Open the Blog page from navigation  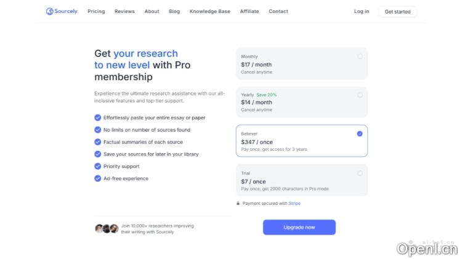click(x=174, y=11)
